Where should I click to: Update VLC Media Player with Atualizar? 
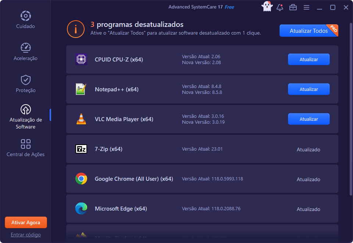tap(309, 119)
